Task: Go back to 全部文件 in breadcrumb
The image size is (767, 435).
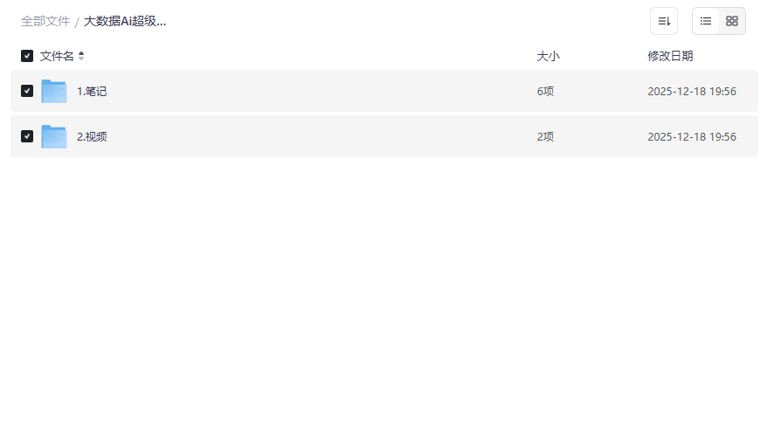Action: pos(45,21)
